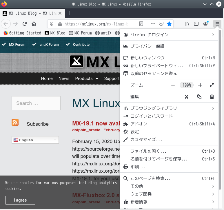This screenshot has width=224, height=210.
Task: Toggle the sidebar view icon
Action: [x=196, y=24]
